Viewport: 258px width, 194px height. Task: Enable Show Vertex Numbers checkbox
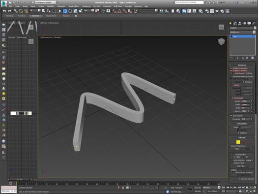(233, 172)
